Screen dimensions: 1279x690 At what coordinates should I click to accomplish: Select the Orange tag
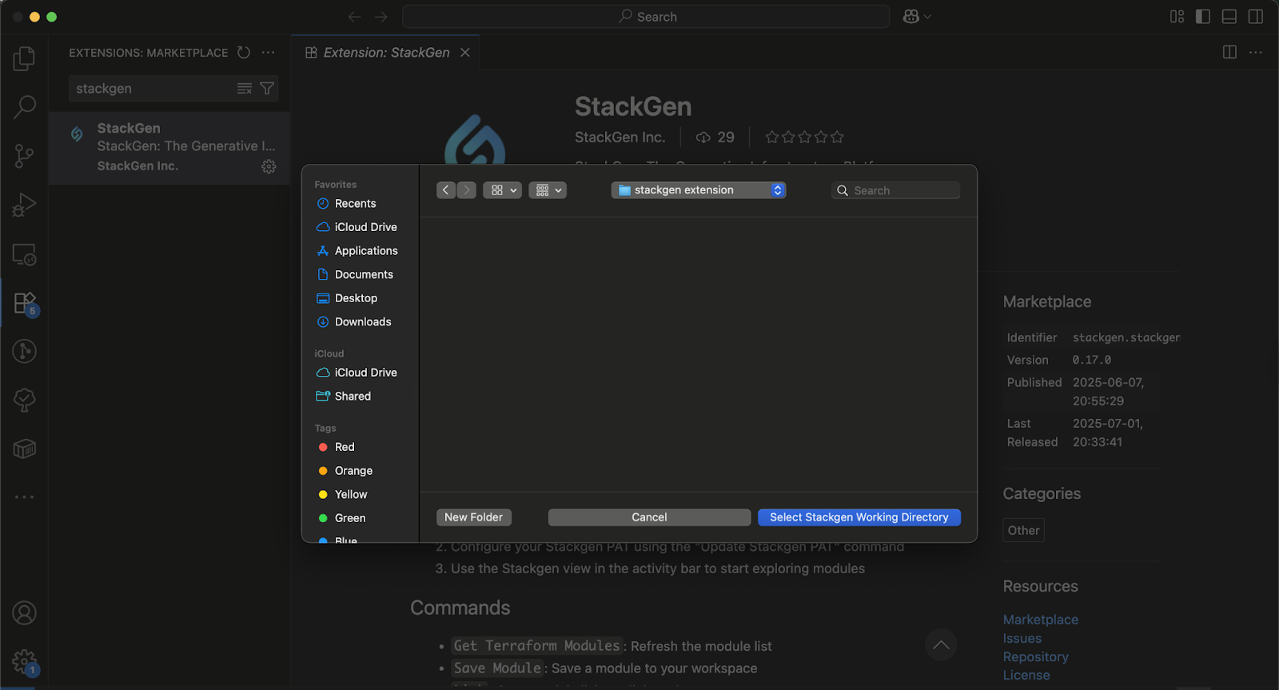tap(345, 471)
